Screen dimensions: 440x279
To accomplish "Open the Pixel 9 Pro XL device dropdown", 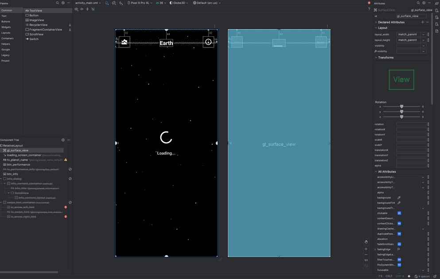I will [x=140, y=3].
